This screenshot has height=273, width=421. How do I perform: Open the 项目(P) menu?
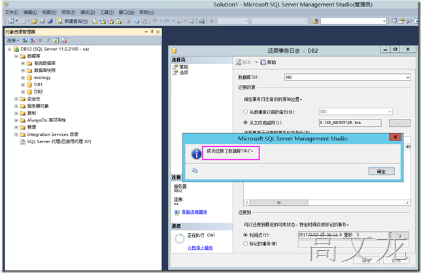(x=68, y=12)
